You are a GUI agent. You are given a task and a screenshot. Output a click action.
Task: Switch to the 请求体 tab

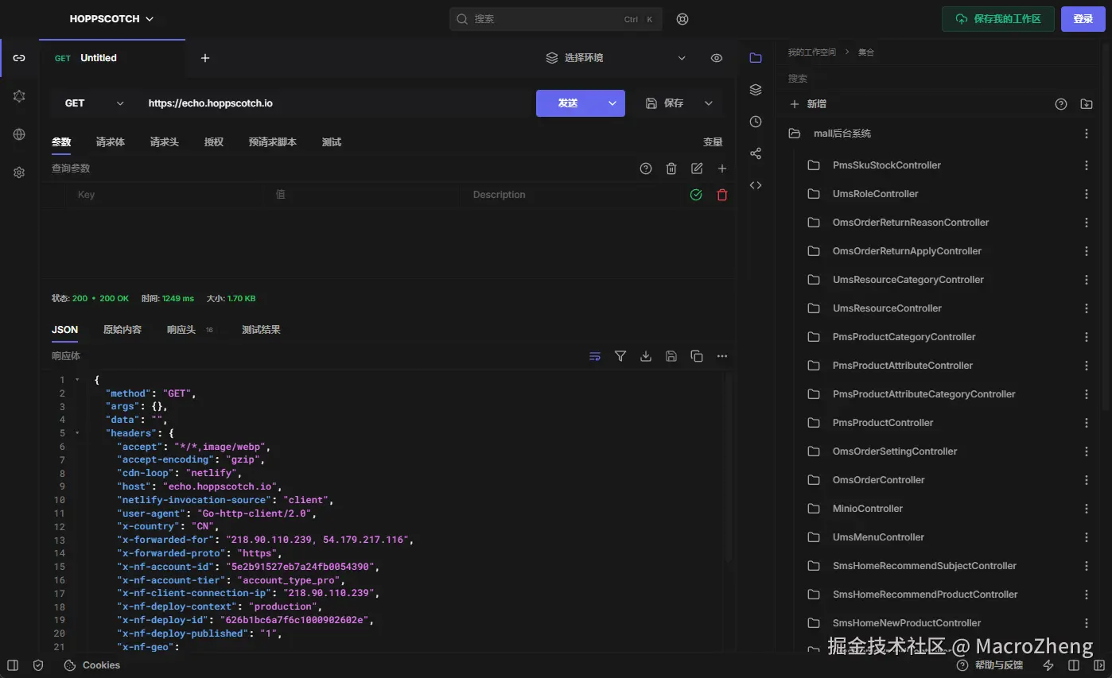(111, 142)
